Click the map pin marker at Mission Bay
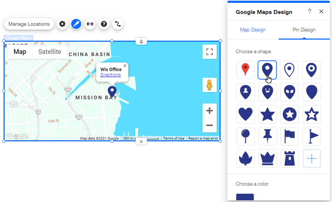Viewport: 332px width, 202px height. point(112,92)
